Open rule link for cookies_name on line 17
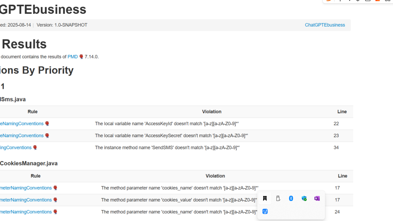The width and height of the screenshot is (393, 221). coord(26,188)
